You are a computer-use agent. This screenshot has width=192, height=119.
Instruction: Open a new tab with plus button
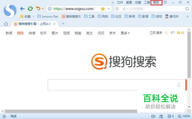point(63,23)
